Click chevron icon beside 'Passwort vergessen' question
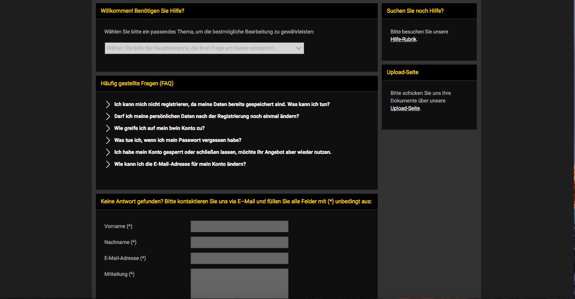This screenshot has width=575, height=299. [108, 140]
